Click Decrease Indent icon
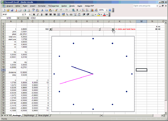Image resolution: width=168 pixels, height=121 pixels. click(84, 14)
